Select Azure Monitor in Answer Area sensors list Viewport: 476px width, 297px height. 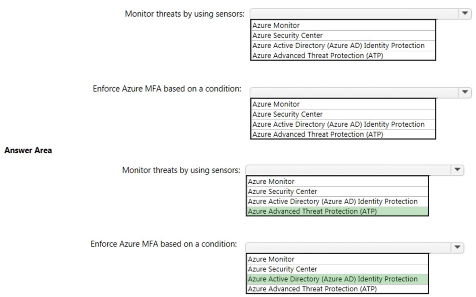pos(271,181)
